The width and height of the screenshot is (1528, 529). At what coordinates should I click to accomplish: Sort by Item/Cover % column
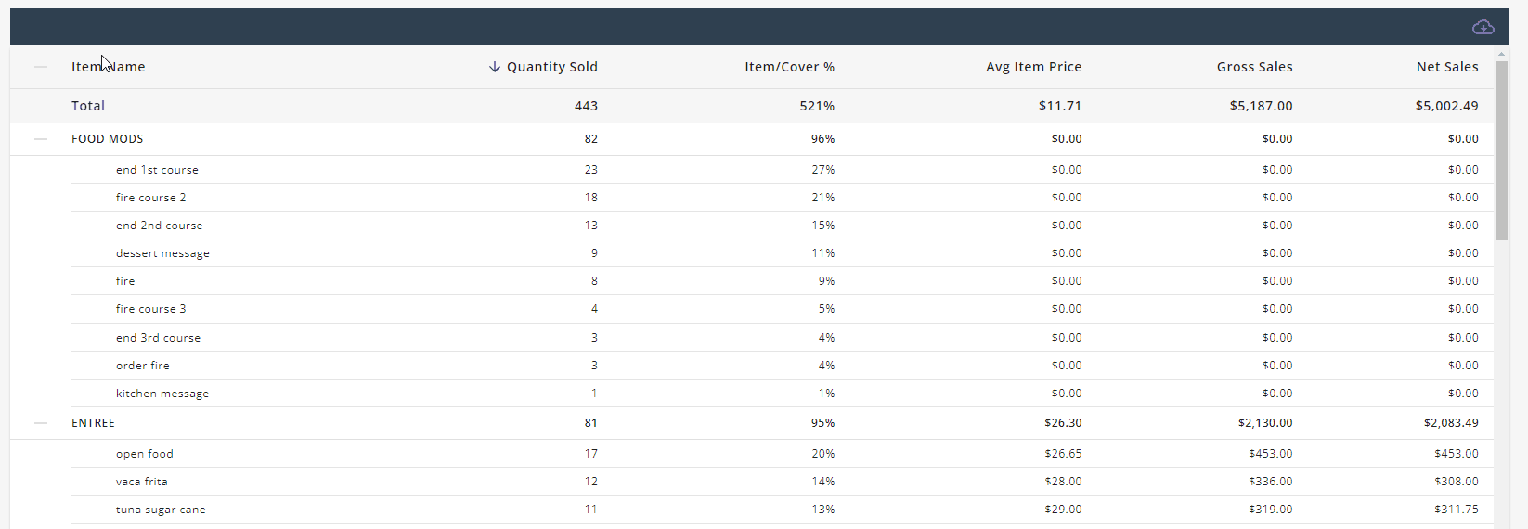(789, 67)
